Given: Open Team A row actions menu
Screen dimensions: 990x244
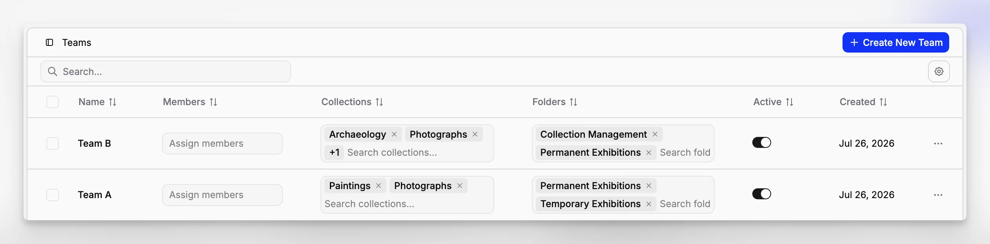Looking at the screenshot, I should click(938, 195).
